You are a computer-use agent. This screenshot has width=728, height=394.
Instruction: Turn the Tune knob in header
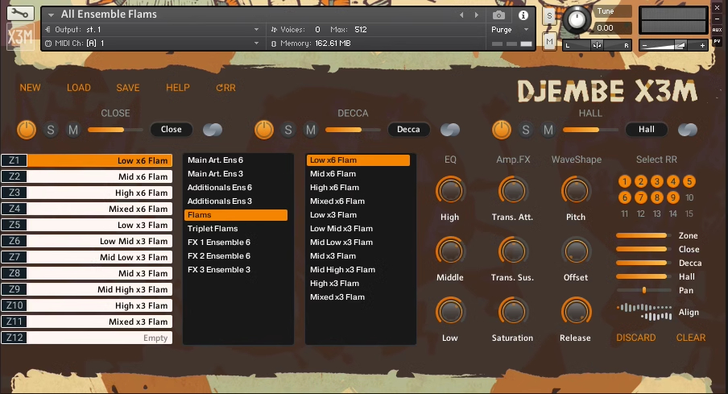(x=577, y=19)
